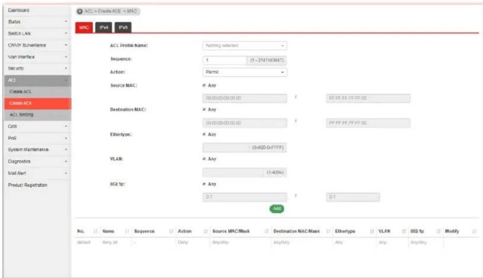The image size is (483, 278).
Task: Switch to the IPv4 tab
Action: click(104, 27)
